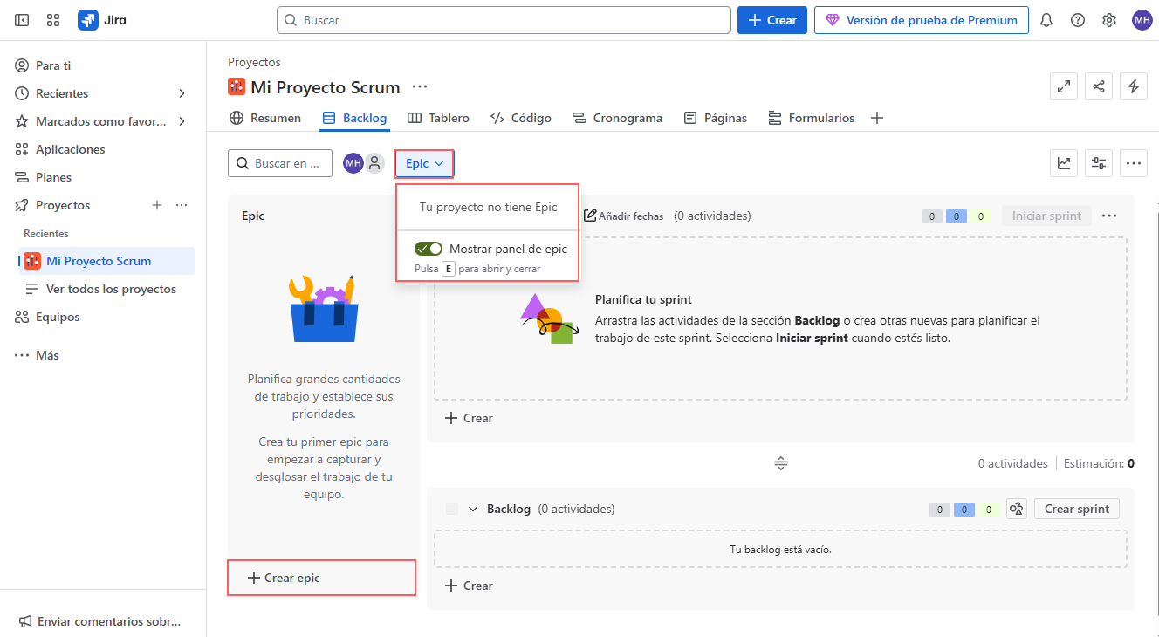Collapse the sidebar with the panel icon

(x=22, y=20)
